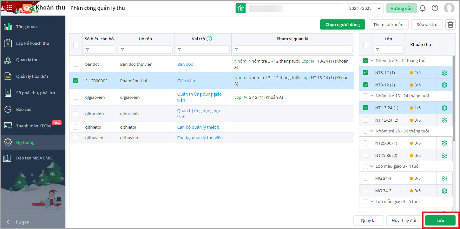Screen dimensions: 460x229
Task: Open the help question mark icon
Action: 435,8
